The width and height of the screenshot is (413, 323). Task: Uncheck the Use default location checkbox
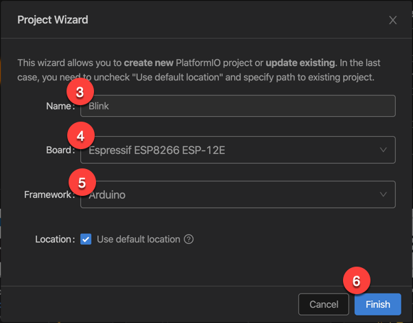tap(86, 239)
